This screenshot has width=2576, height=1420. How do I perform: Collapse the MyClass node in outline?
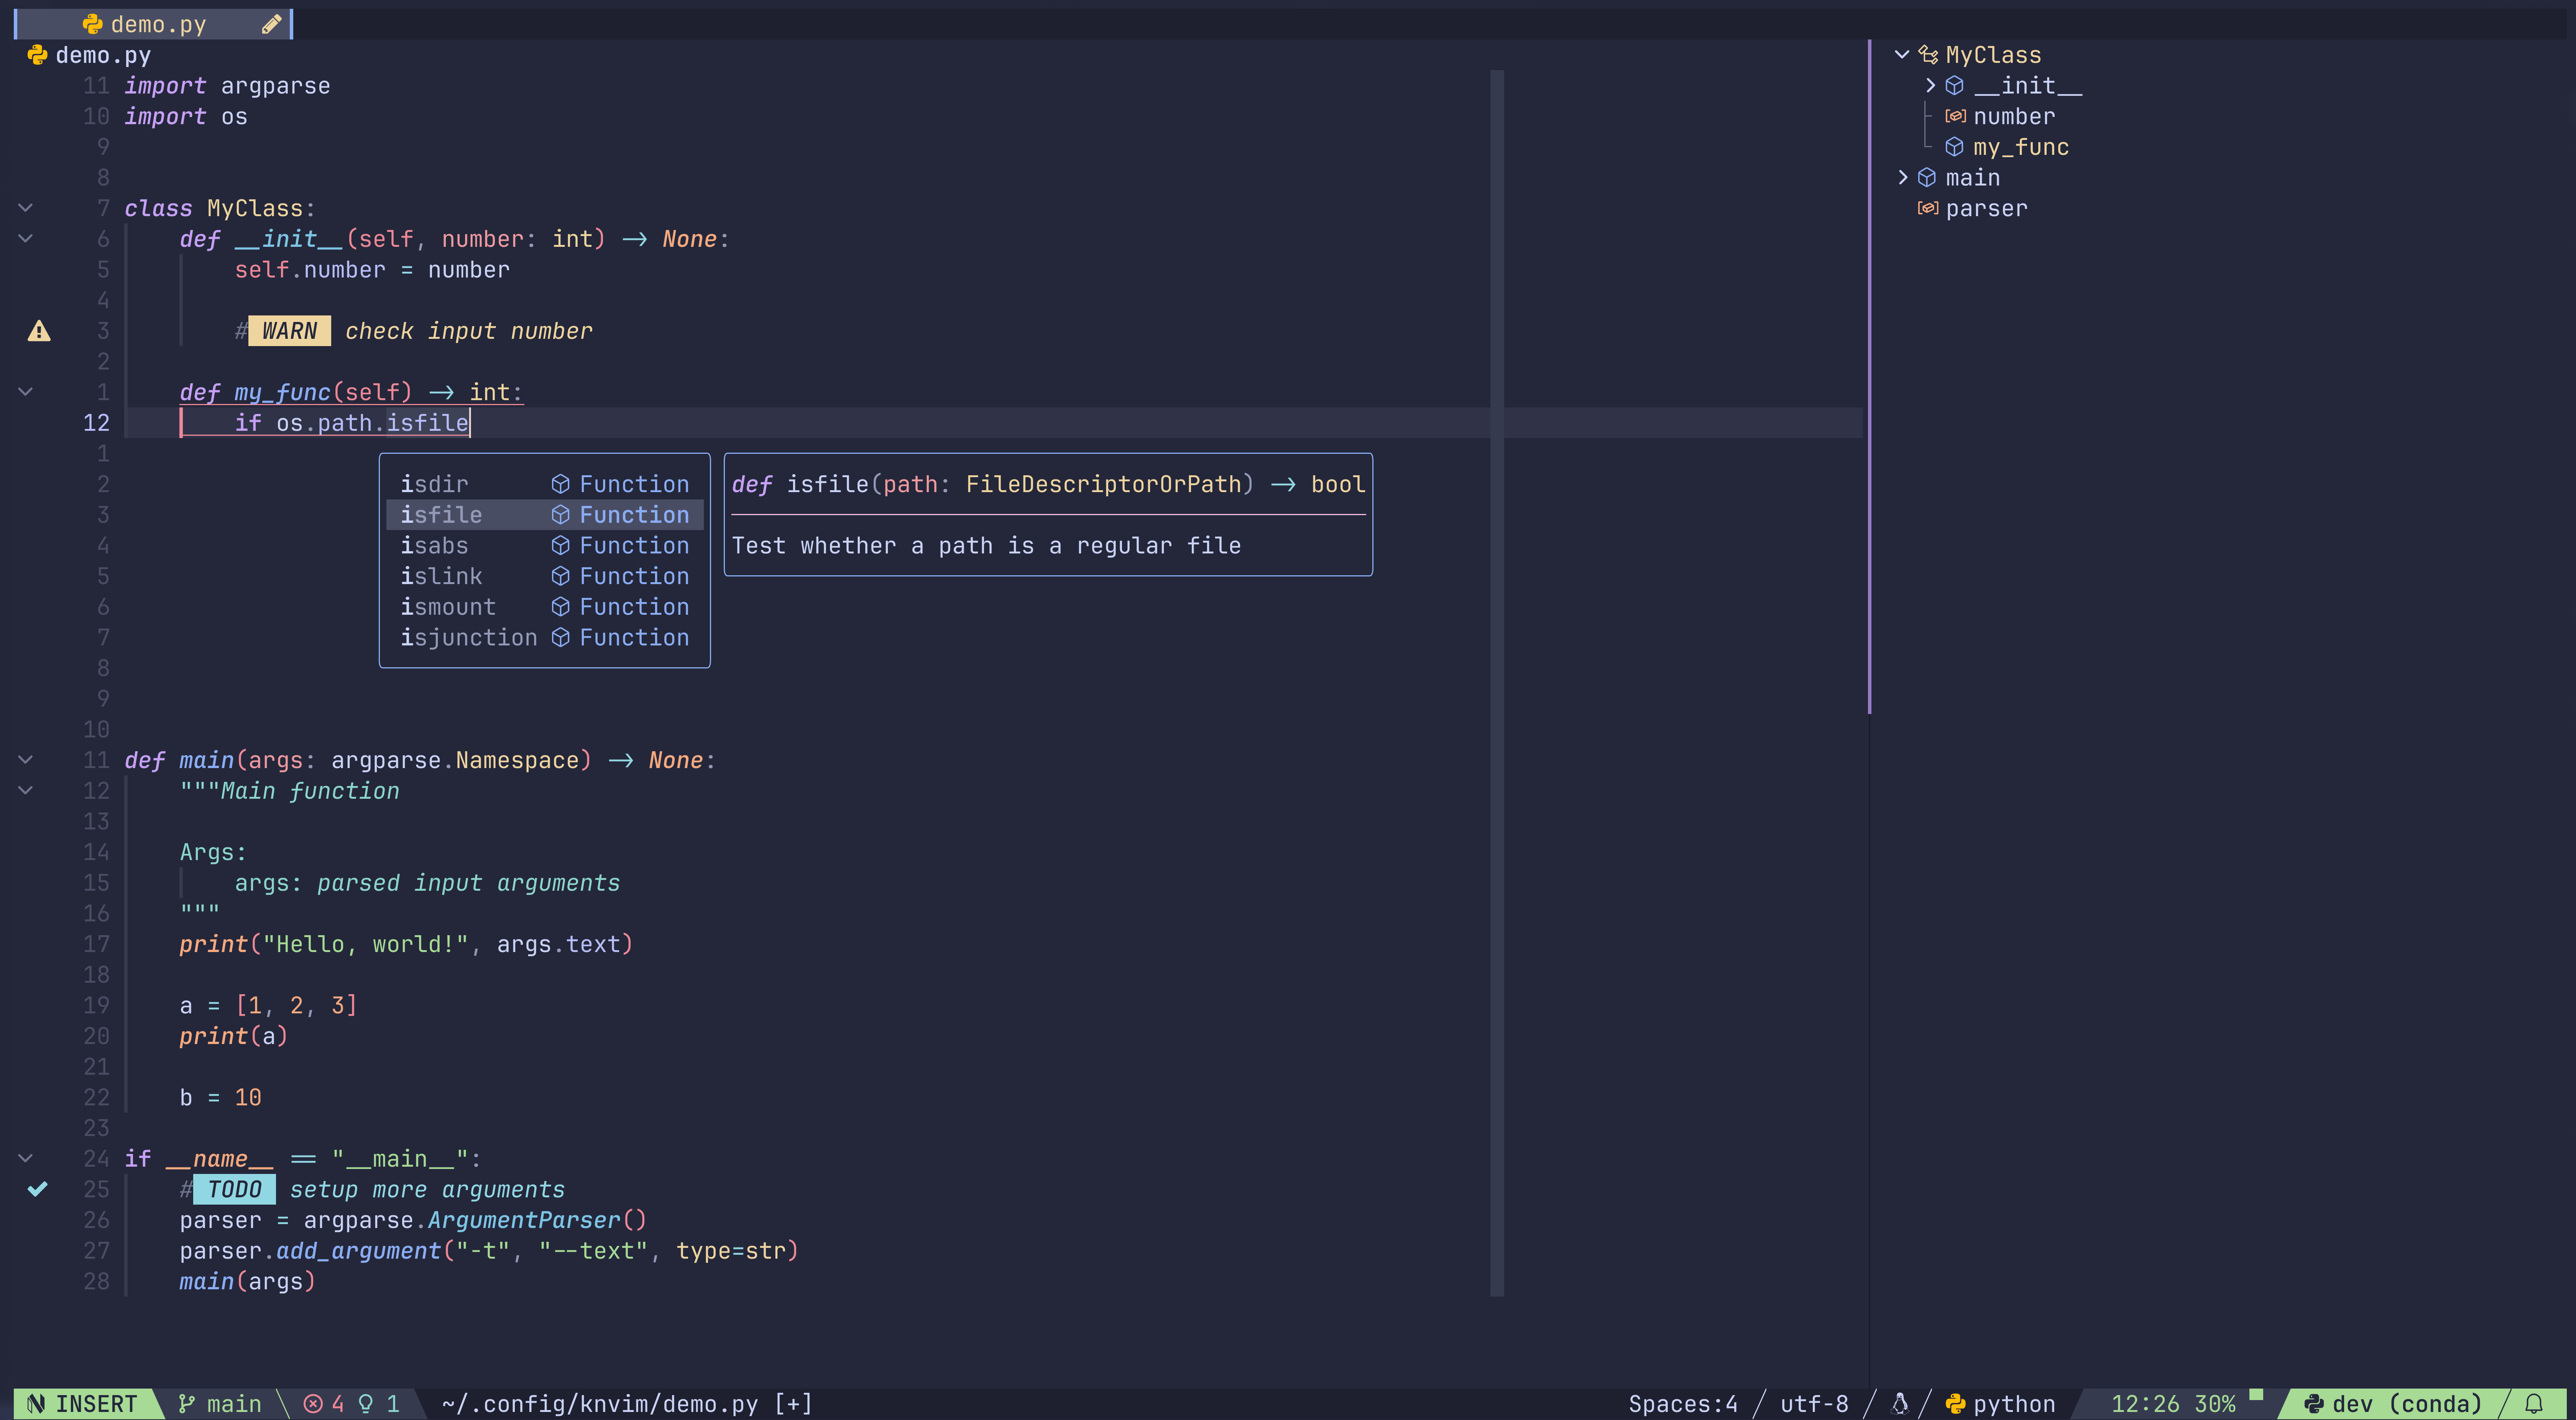point(1902,55)
